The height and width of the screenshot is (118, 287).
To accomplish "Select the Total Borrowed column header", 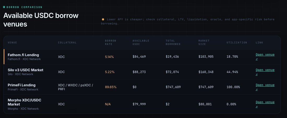I will (x=173, y=42).
